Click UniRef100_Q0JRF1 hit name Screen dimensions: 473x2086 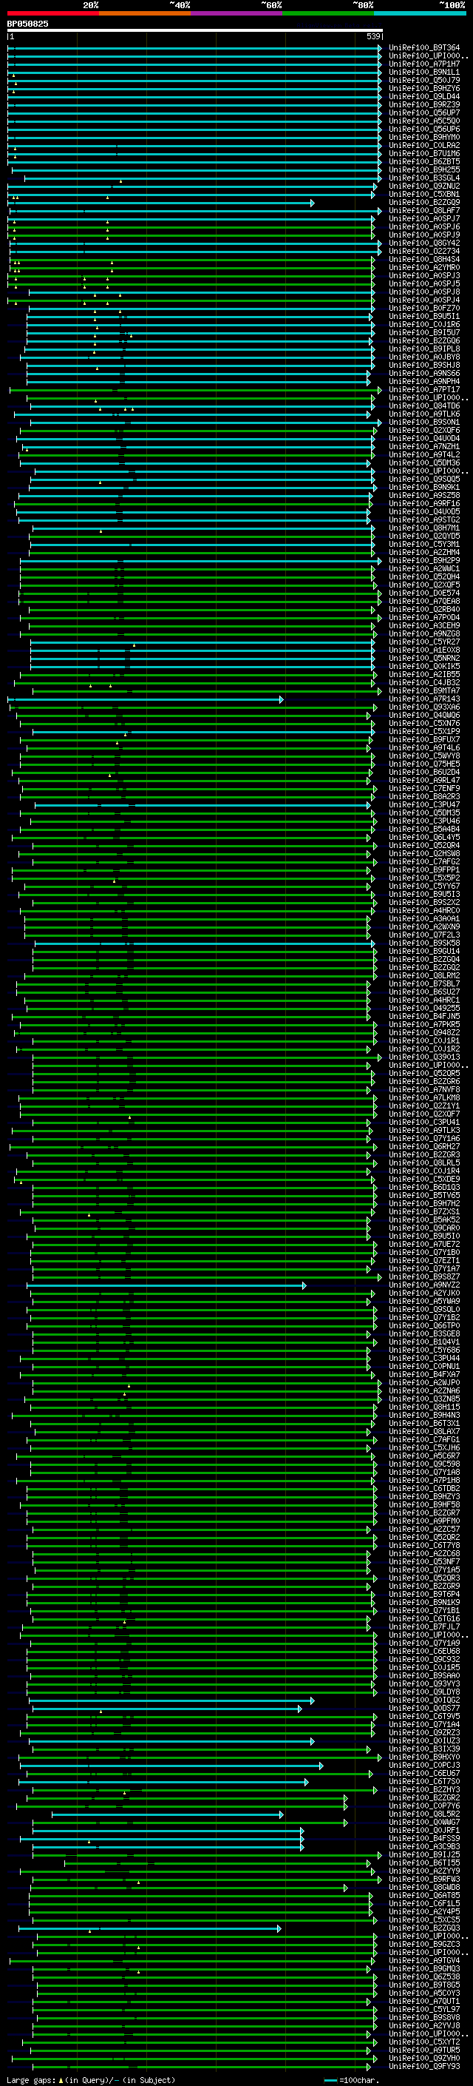click(424, 1829)
